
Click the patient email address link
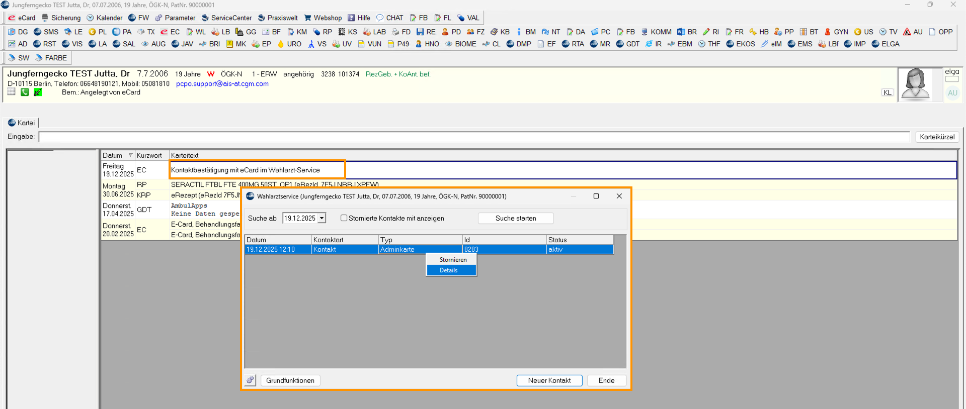[222, 84]
